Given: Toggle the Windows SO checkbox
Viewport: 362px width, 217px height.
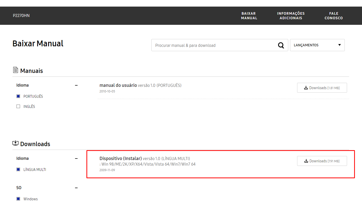Looking at the screenshot, I should [x=18, y=199].
